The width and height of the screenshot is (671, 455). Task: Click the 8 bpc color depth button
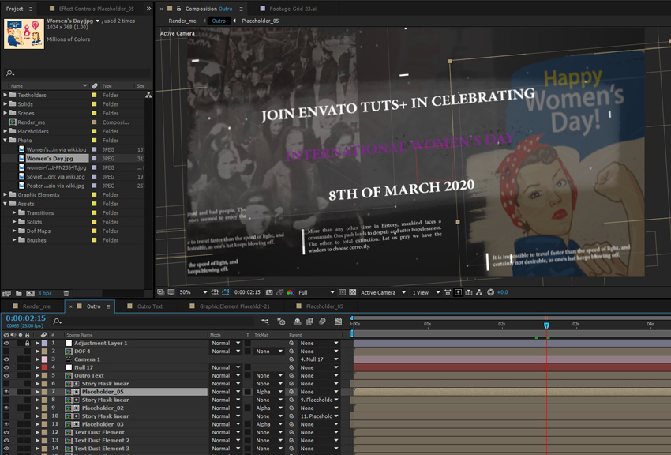click(45, 293)
